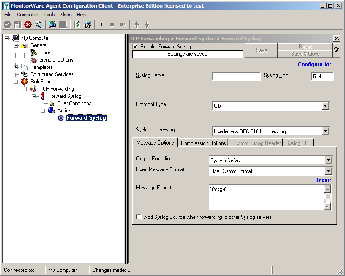345x276 pixels.
Task: Start the service with the play icon
Action: tap(102, 24)
